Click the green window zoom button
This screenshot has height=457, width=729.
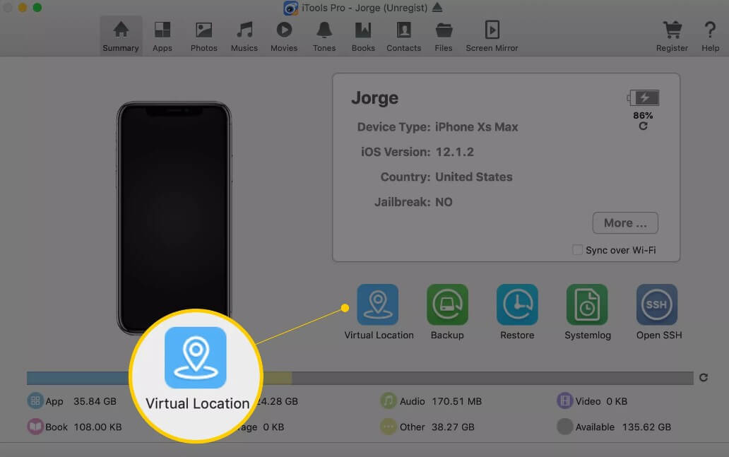(37, 8)
